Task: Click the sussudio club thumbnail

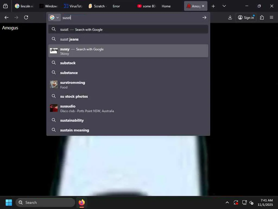Action: [54, 108]
